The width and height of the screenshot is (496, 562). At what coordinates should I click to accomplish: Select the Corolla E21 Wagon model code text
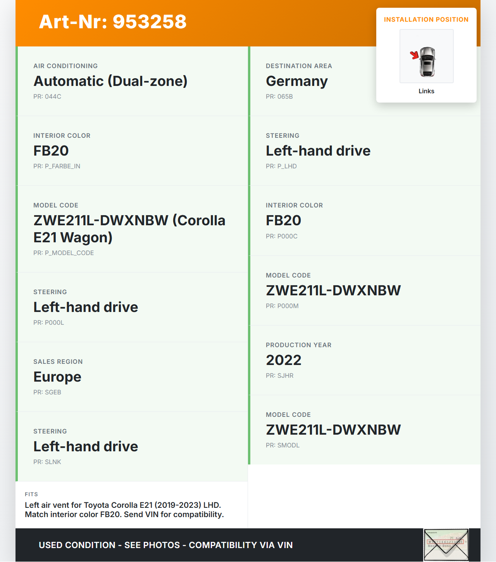pos(129,229)
